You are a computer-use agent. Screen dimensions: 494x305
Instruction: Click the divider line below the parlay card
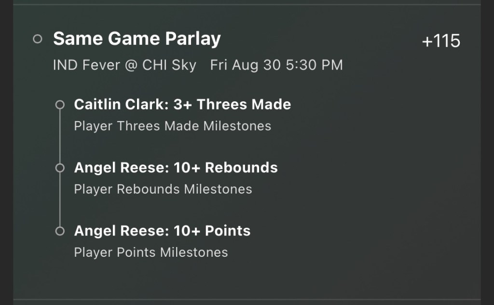[x=247, y=300]
